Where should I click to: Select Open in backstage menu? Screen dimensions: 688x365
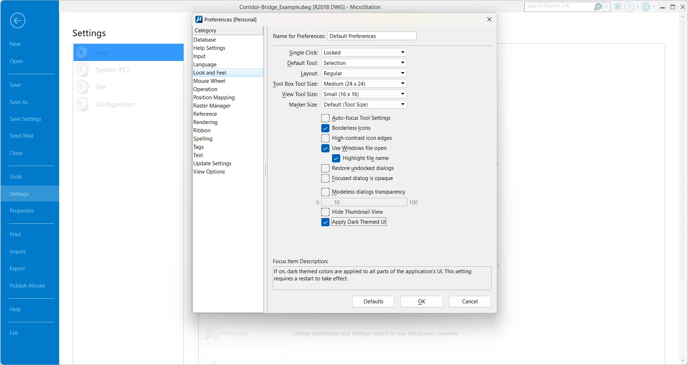[x=16, y=61]
